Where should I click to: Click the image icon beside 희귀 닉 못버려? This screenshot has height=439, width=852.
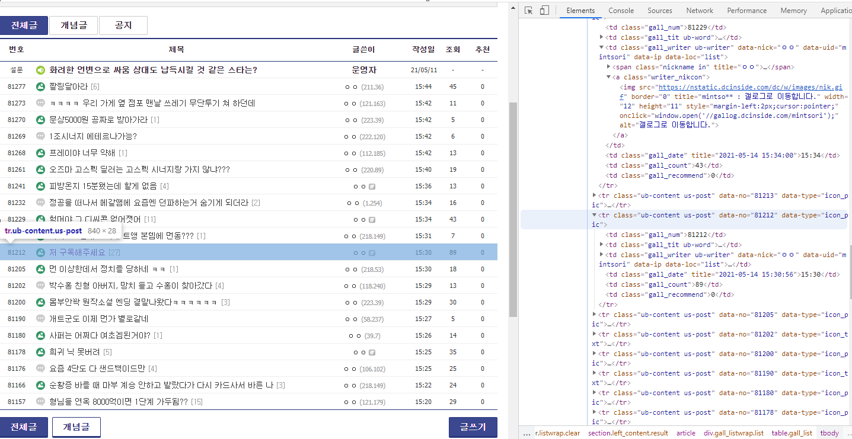click(x=40, y=352)
